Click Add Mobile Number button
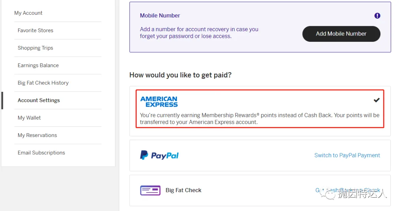400x211 pixels. pos(341,34)
